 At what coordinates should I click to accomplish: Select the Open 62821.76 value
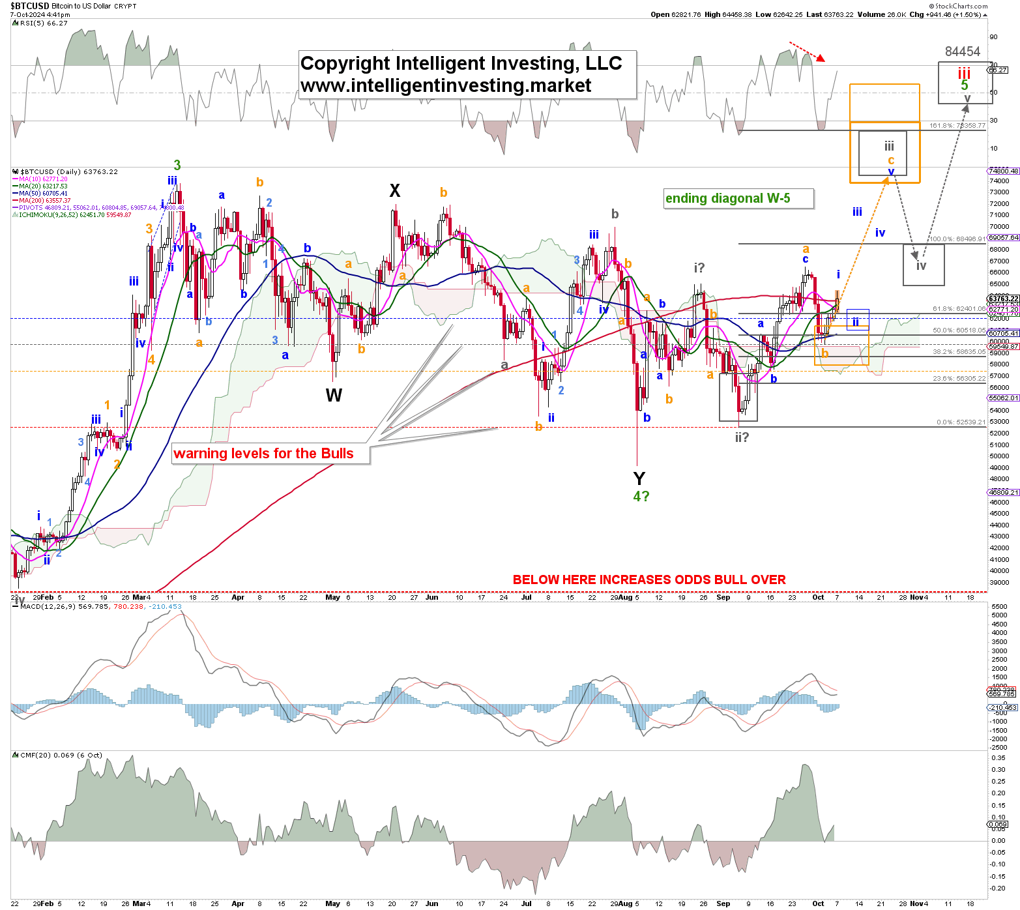point(676,14)
